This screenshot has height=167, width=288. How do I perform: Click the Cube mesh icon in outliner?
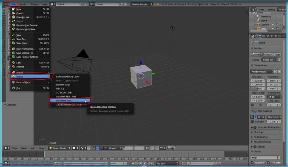pos(258,28)
